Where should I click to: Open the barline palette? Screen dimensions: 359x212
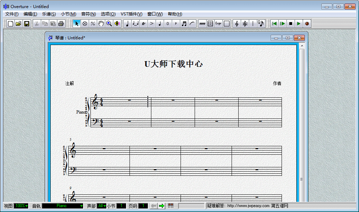(253, 24)
